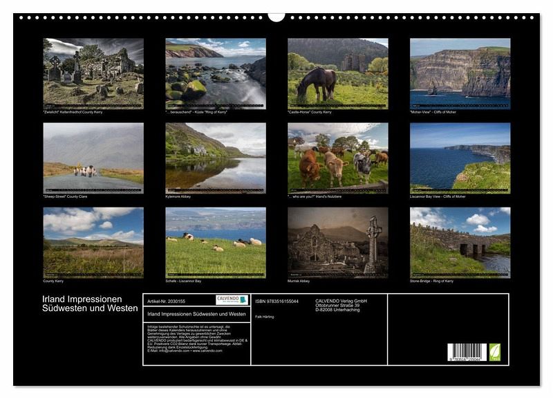The width and height of the screenshot is (553, 399).
Task: Open the Moher-View Cliffs of Moher image
Action: [460, 73]
